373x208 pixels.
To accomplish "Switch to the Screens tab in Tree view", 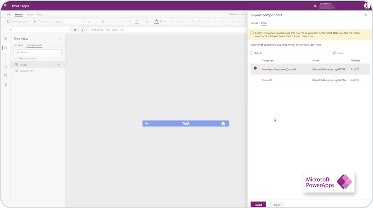I will [x=19, y=45].
